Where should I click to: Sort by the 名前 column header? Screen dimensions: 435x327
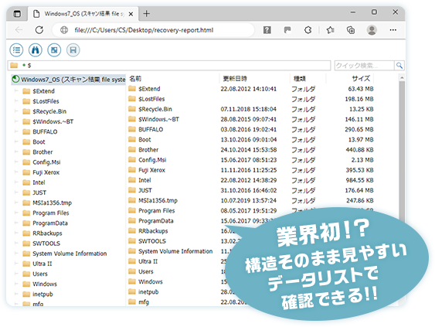pos(135,79)
